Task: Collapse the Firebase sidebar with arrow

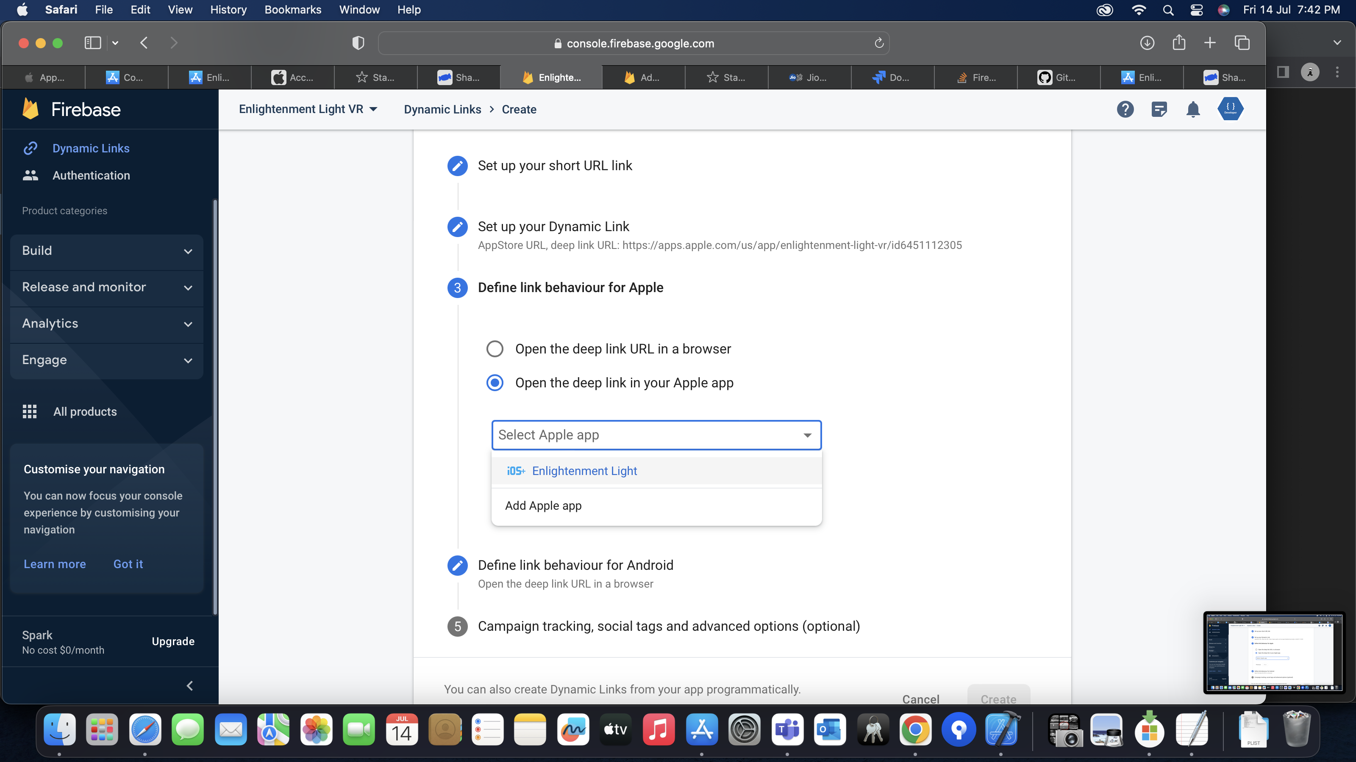Action: (190, 686)
